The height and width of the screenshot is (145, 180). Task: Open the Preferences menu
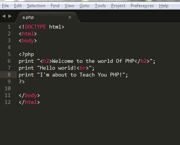[142, 6]
